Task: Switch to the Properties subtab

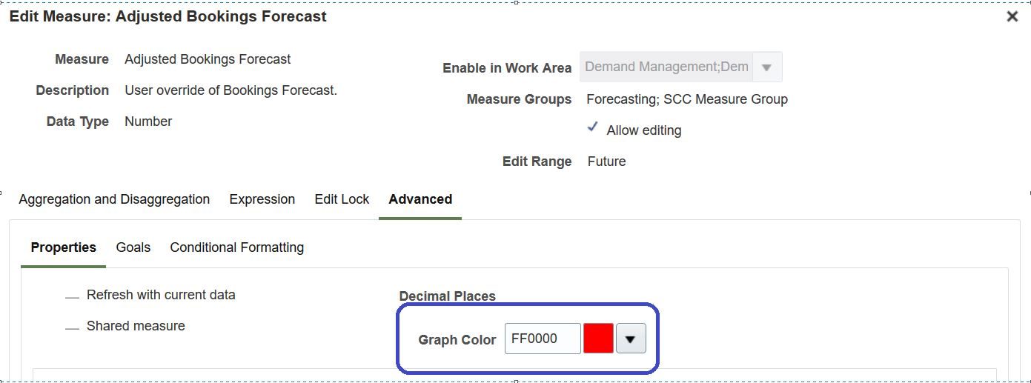Action: [64, 247]
